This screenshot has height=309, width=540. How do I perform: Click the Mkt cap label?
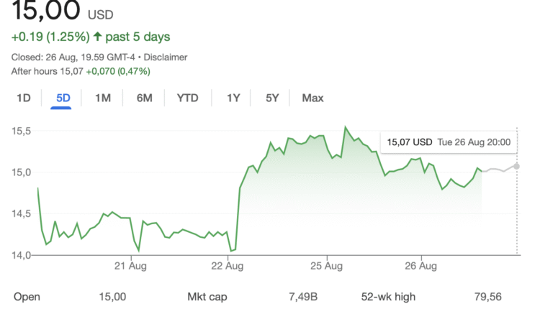point(207,297)
